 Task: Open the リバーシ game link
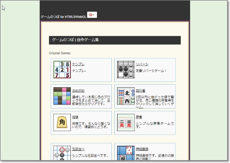click(142, 64)
